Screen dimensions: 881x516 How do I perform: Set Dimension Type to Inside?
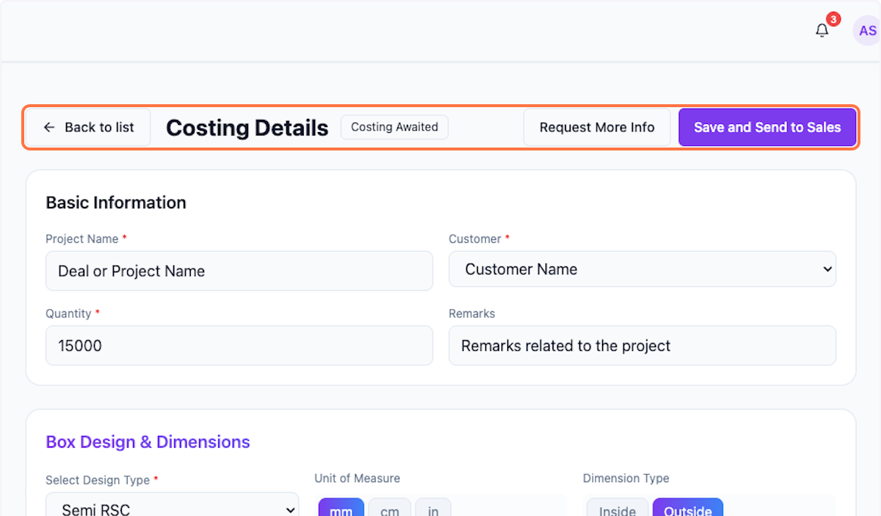tap(617, 509)
